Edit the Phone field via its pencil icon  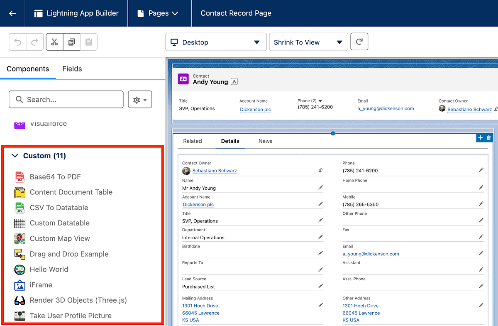click(481, 169)
